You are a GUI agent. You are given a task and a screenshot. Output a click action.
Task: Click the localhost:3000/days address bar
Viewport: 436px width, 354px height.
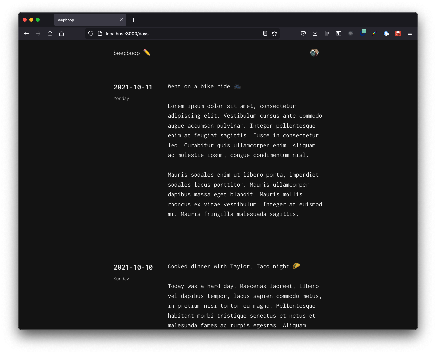(x=182, y=33)
